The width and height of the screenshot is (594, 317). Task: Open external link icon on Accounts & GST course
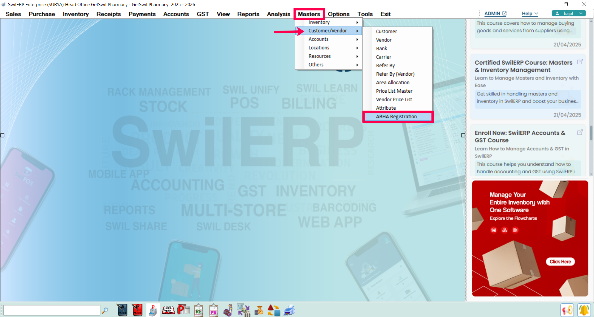click(x=580, y=132)
